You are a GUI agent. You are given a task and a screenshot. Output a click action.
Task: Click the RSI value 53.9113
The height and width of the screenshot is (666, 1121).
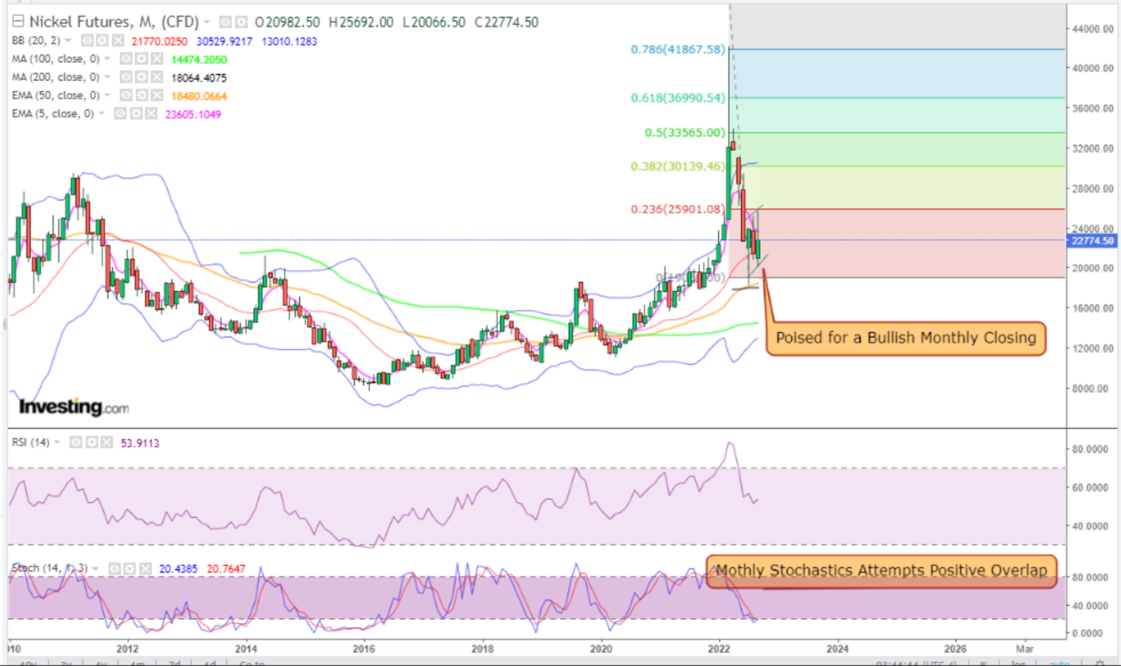[140, 443]
